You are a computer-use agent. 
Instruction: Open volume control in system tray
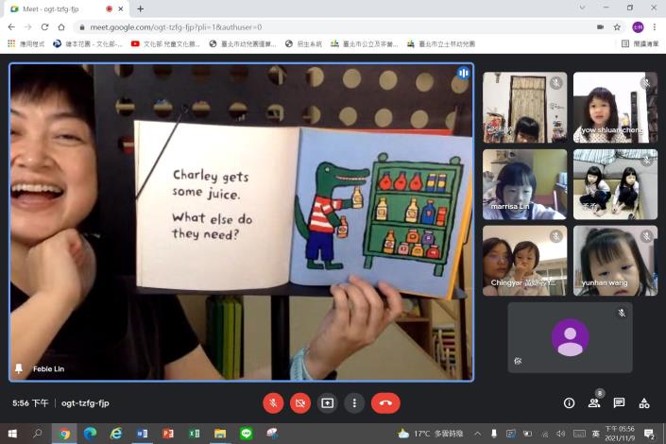click(x=560, y=434)
